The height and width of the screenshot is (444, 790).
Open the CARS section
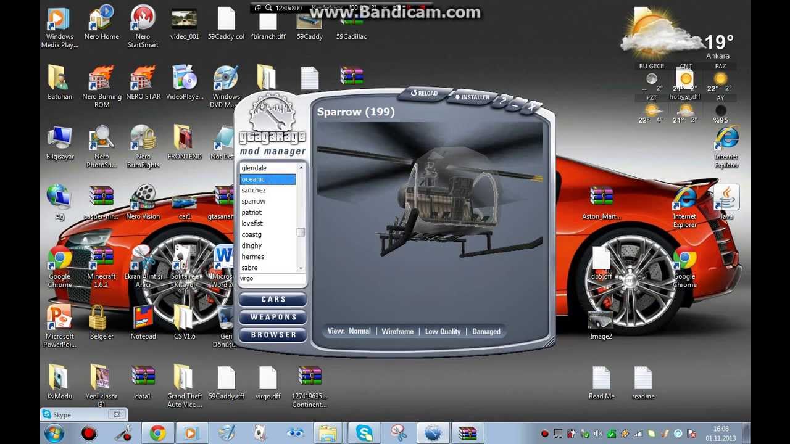(273, 300)
